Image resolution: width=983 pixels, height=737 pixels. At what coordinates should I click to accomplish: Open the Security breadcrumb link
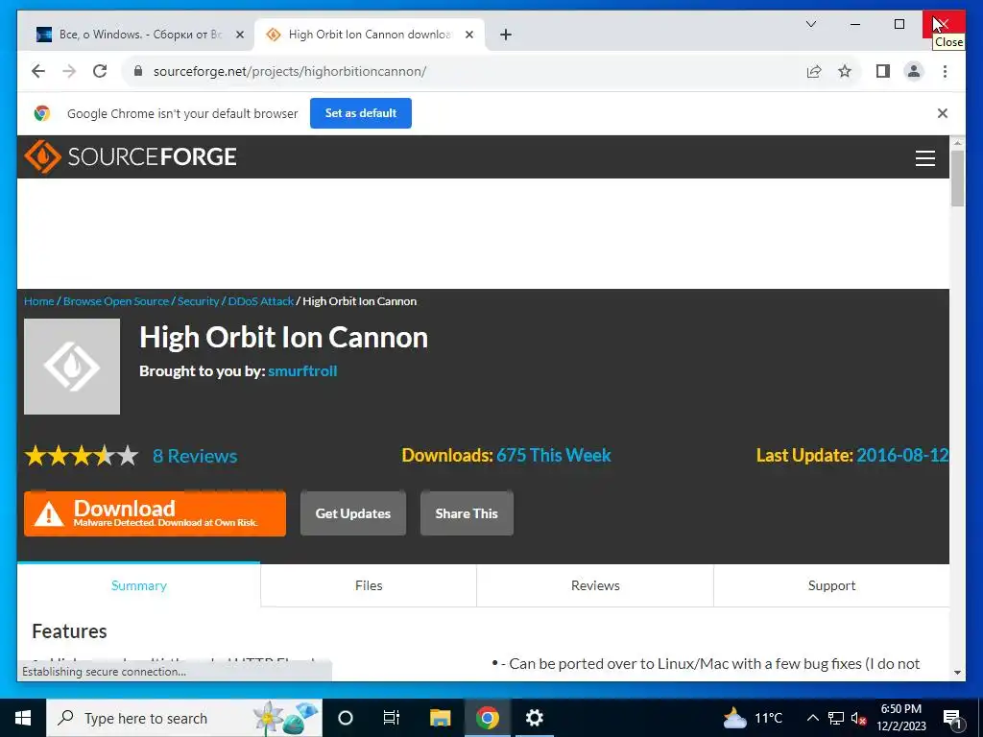point(198,301)
